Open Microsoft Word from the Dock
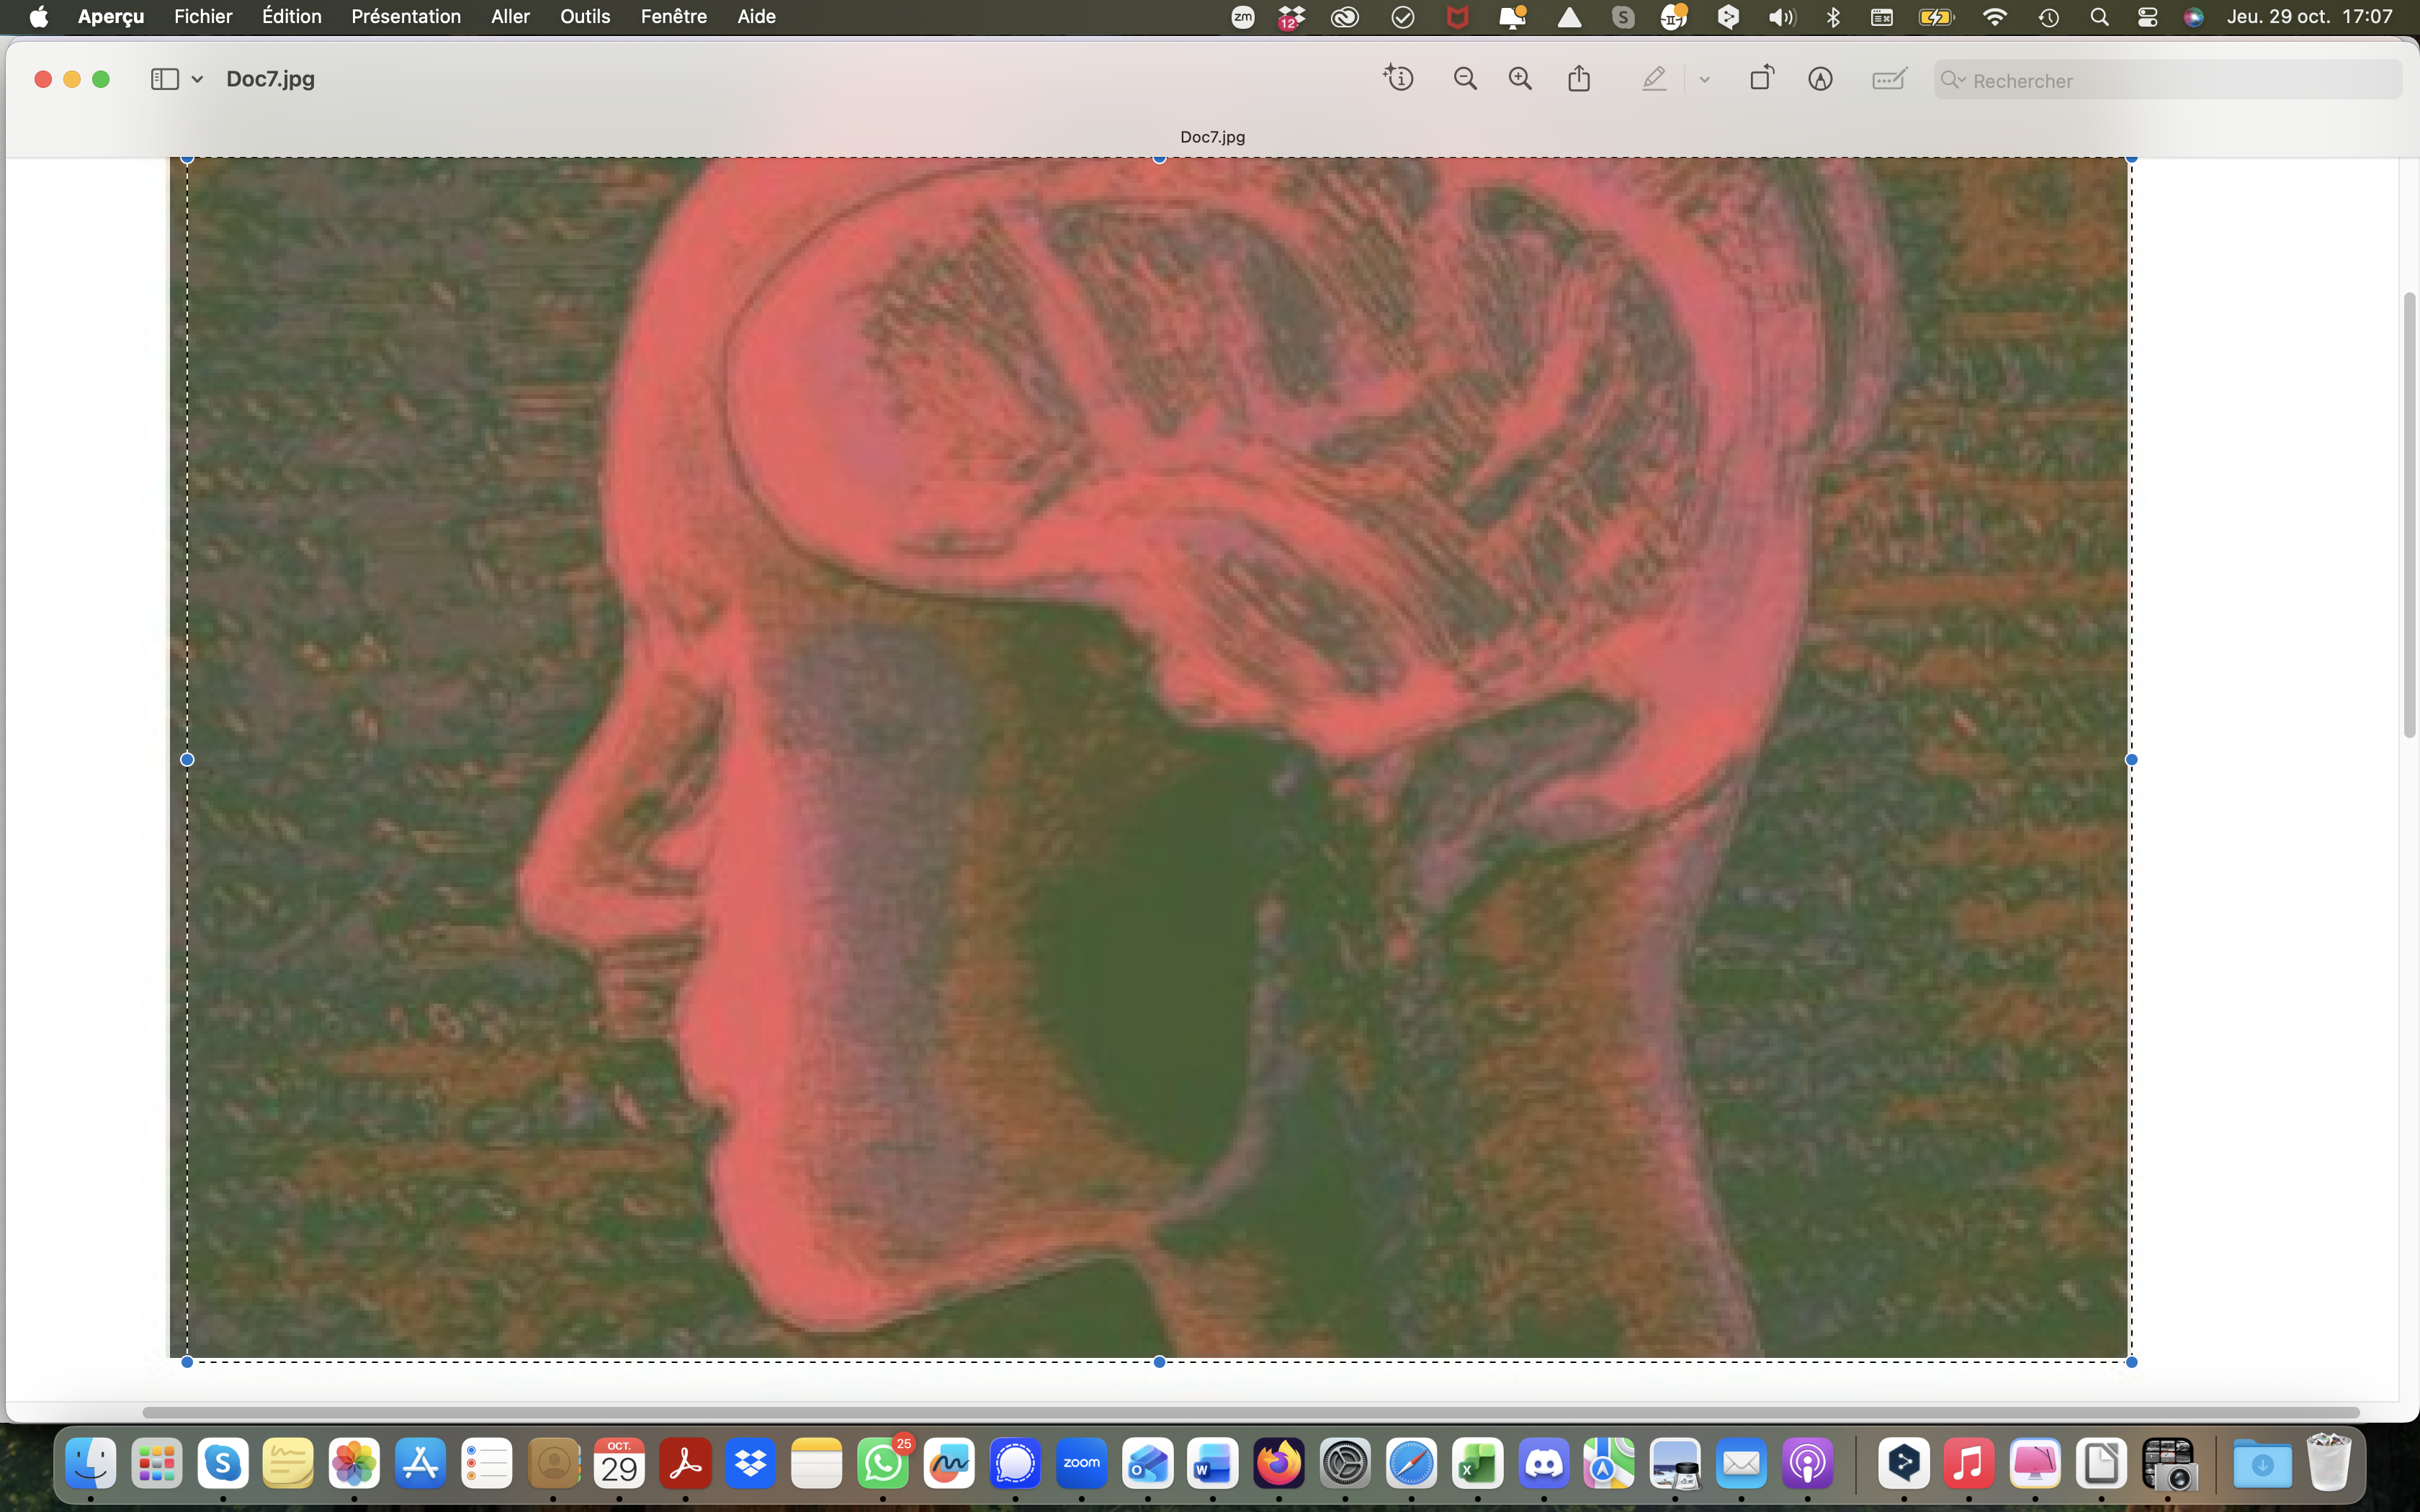The width and height of the screenshot is (2420, 1512). [1213, 1464]
